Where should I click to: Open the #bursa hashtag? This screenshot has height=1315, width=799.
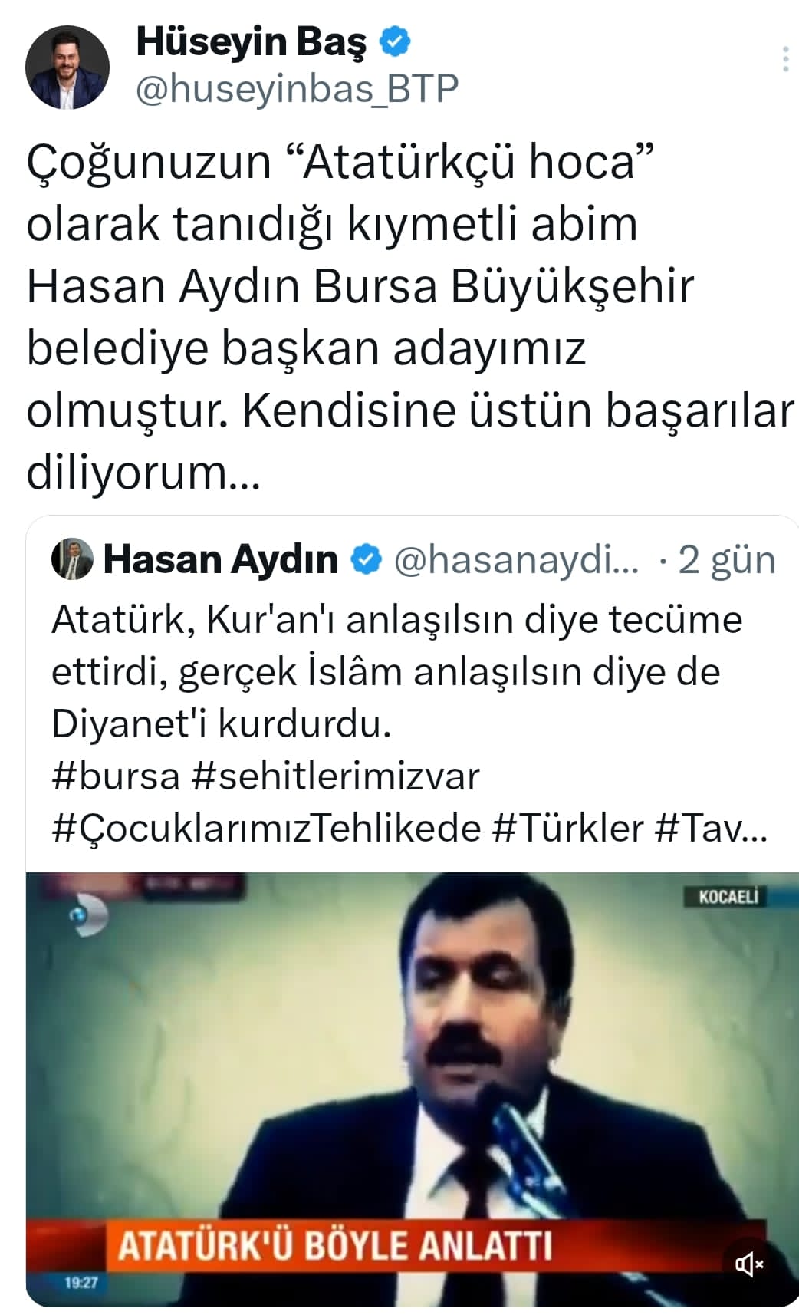tap(115, 776)
